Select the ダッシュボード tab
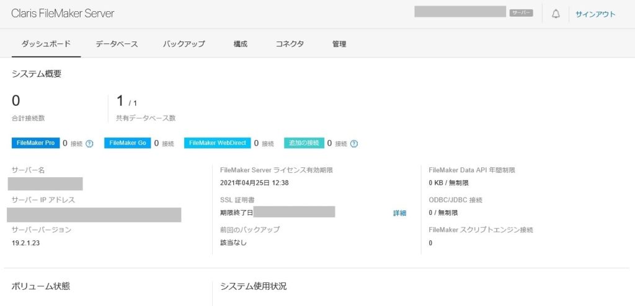The image size is (635, 306). pos(47,44)
